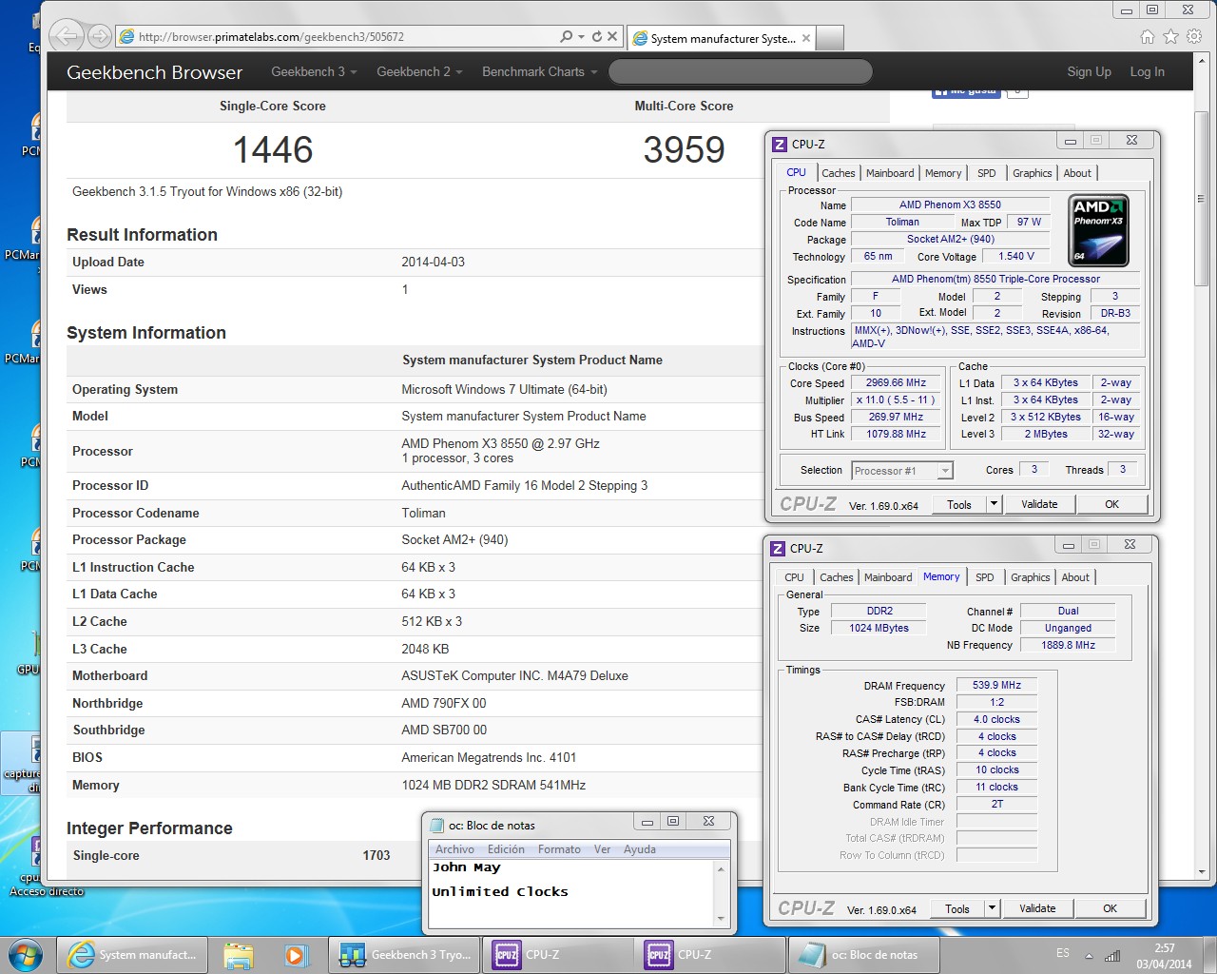Click the Notepad title bar icon
This screenshot has width=1217, height=974.
437,825
